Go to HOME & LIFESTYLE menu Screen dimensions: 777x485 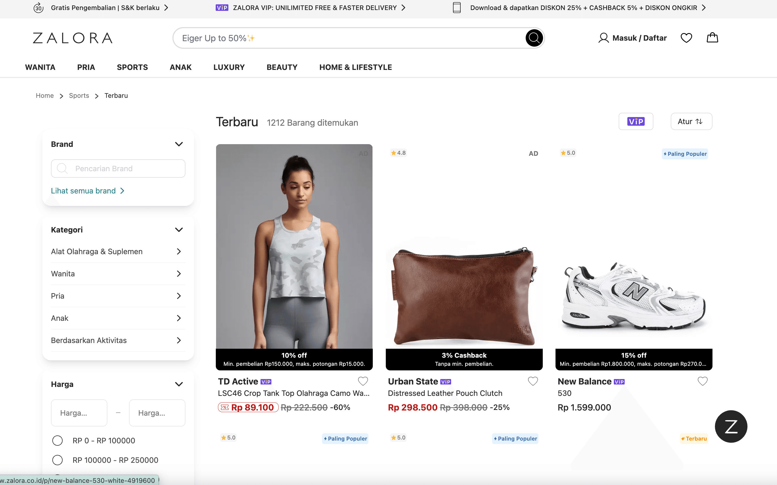point(355,67)
